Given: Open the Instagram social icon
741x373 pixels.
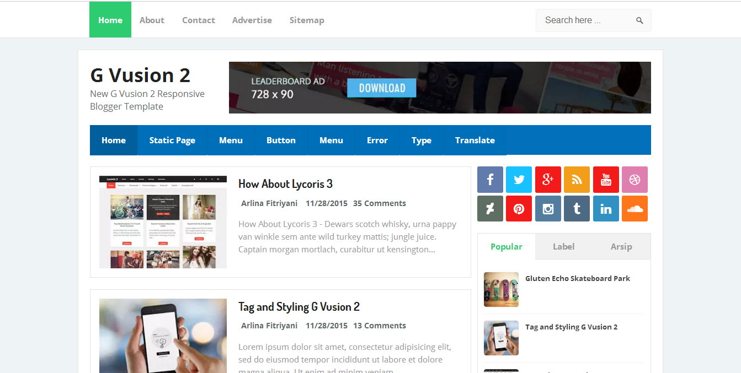Looking at the screenshot, I should pyautogui.click(x=548, y=209).
